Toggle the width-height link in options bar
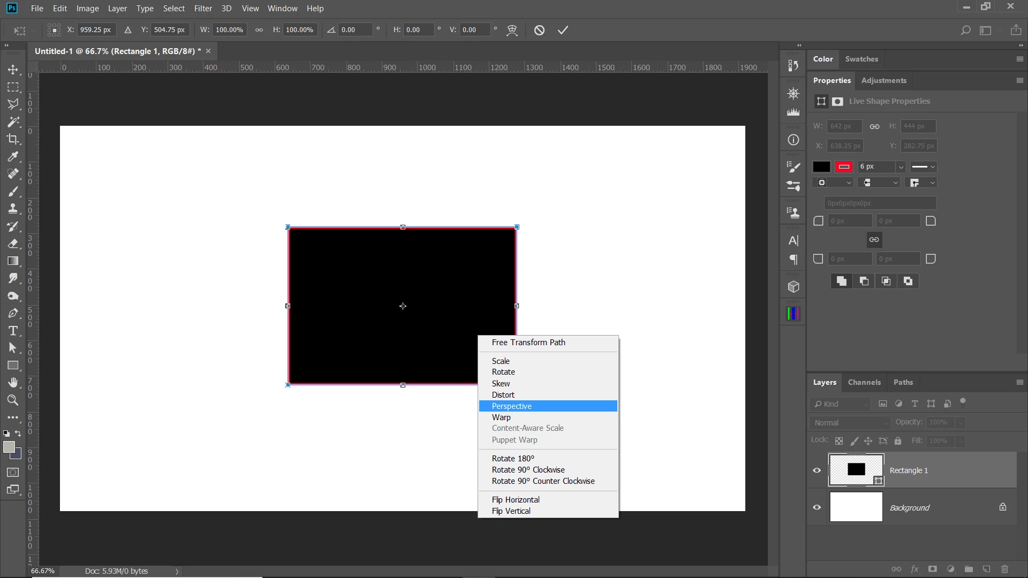 tap(259, 30)
